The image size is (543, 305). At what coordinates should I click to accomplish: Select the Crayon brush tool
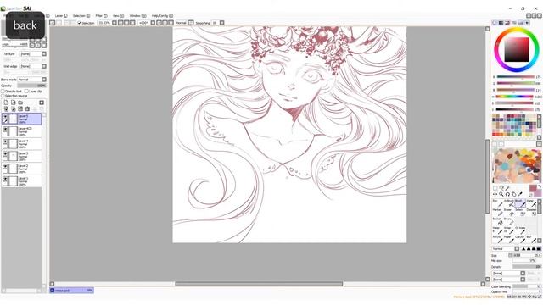point(520,239)
